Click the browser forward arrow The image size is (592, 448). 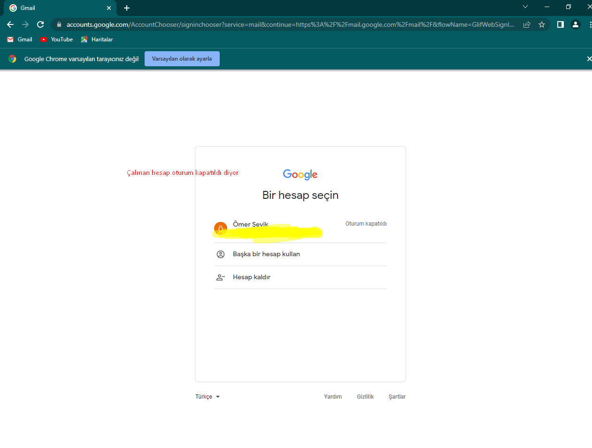25,24
